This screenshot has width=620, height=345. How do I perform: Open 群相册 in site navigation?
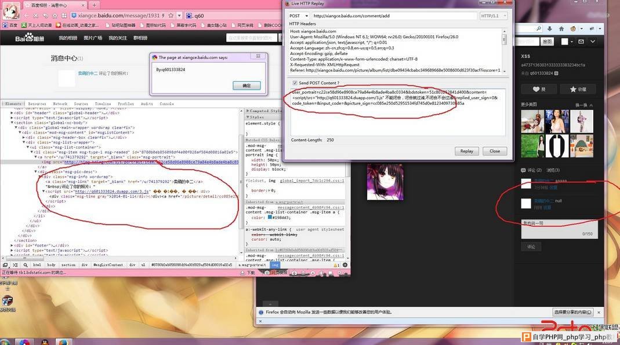pos(140,38)
